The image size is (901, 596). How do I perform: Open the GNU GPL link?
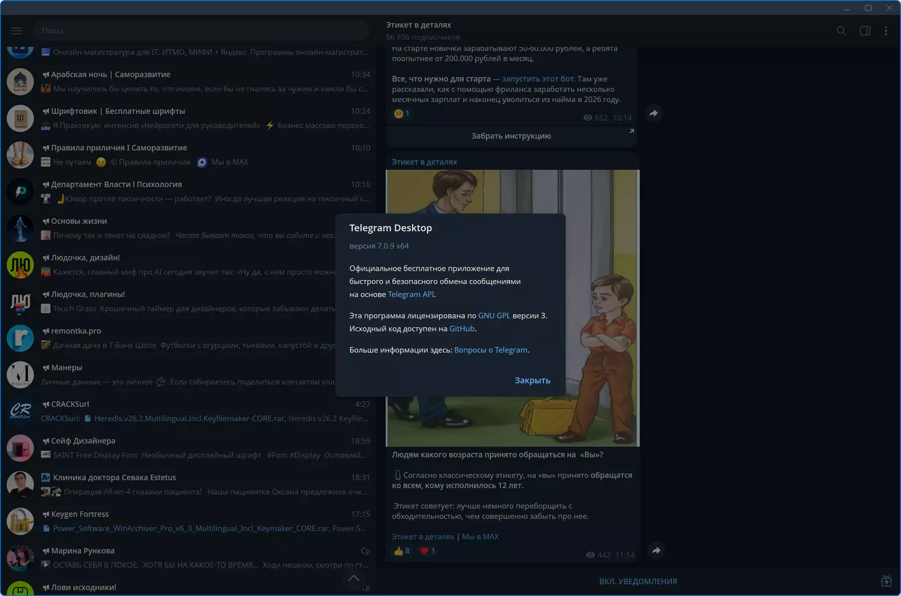(x=494, y=316)
